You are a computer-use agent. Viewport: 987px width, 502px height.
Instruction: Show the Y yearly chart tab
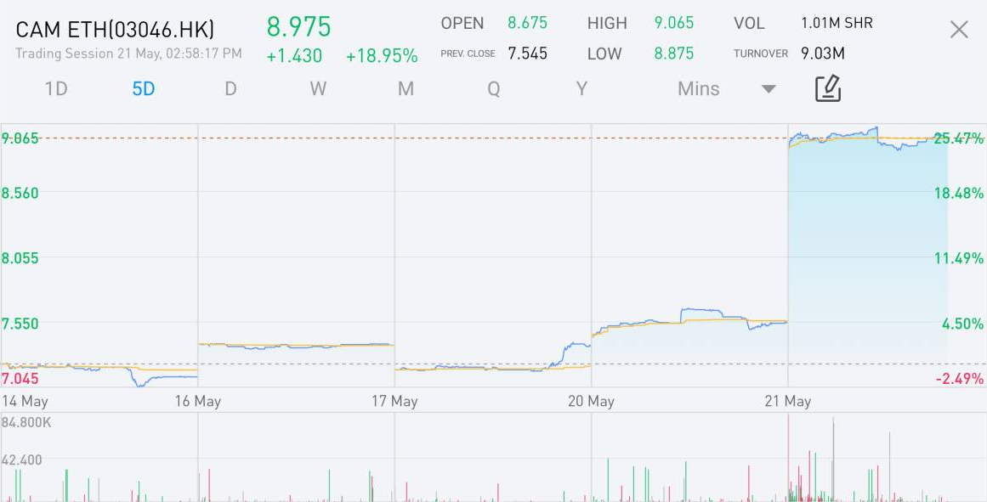pyautogui.click(x=581, y=89)
